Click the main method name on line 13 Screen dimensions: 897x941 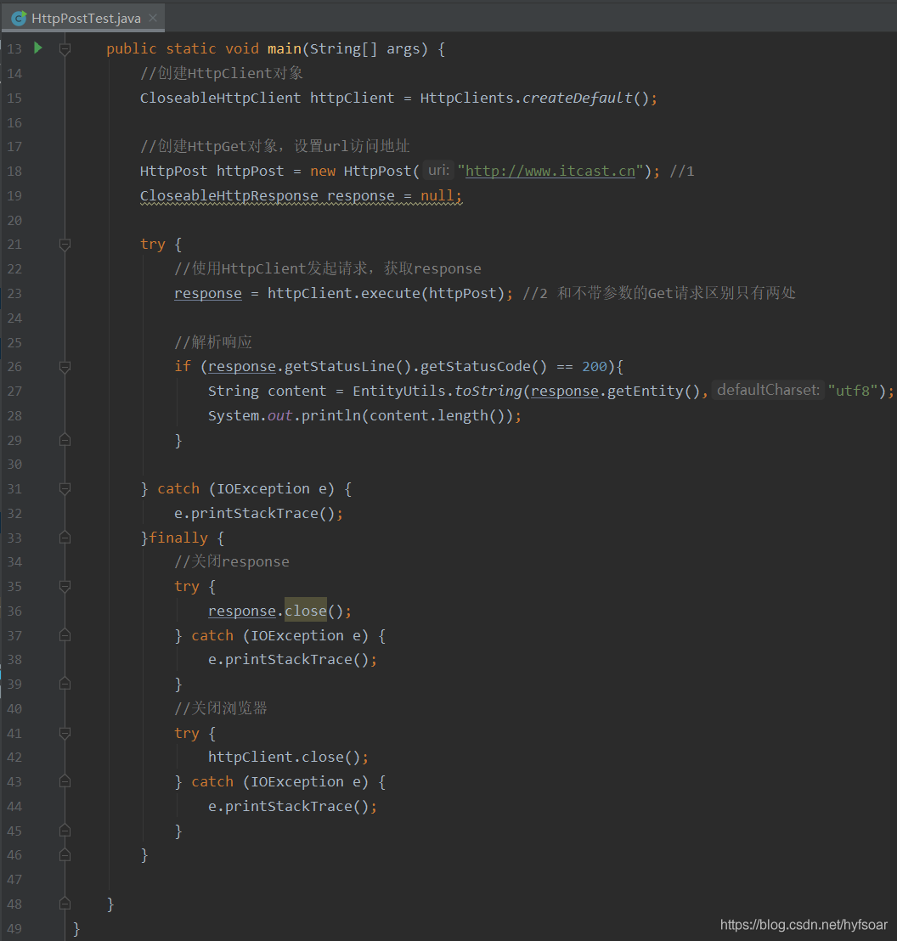point(284,48)
